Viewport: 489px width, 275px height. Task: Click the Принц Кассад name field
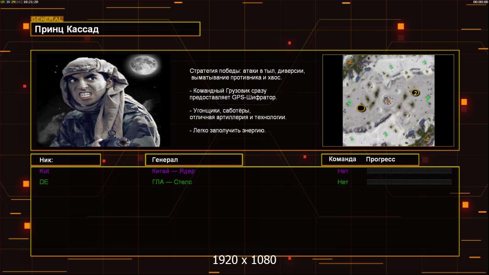115,29
